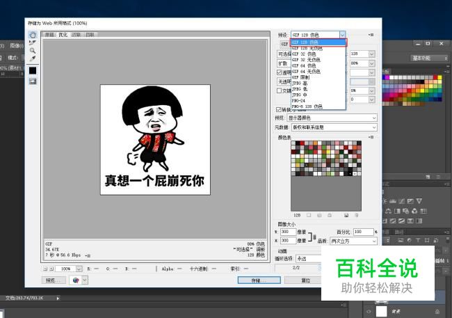
Task: Select the Hand tool in Save for Web
Action: coord(33,35)
